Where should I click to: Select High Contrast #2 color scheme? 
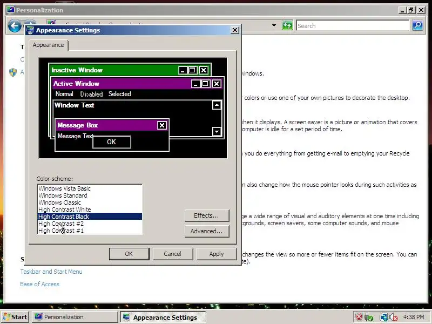(x=90, y=224)
